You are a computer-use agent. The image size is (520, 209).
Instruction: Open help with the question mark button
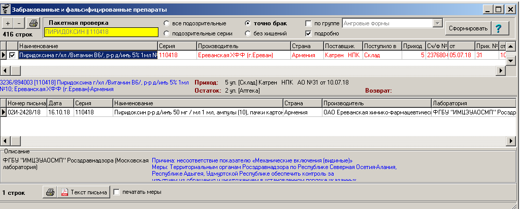point(499,28)
